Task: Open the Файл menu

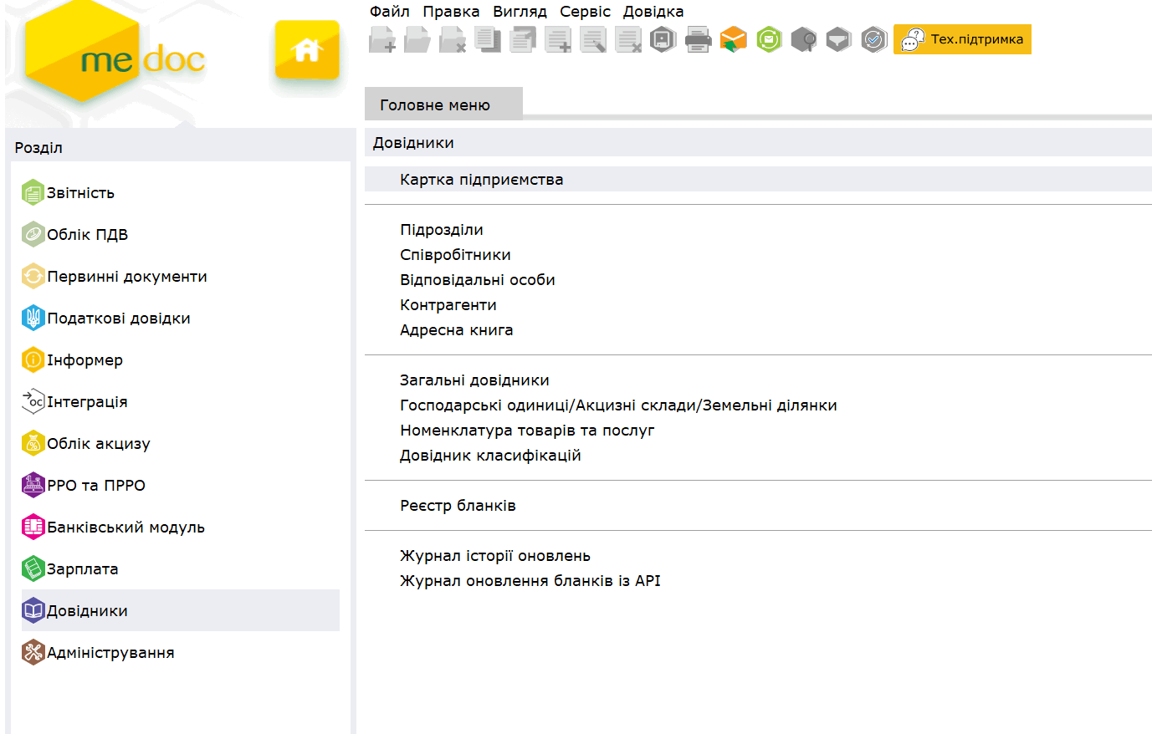Action: pyautogui.click(x=389, y=12)
